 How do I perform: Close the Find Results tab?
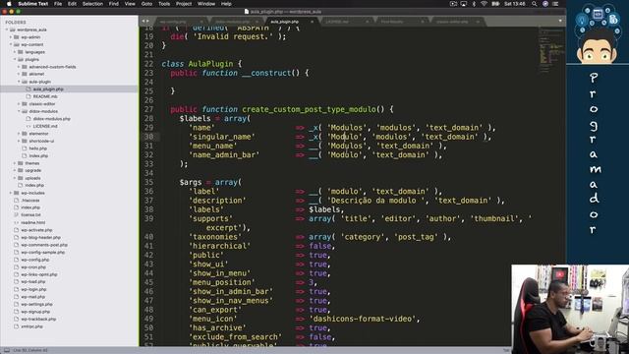coord(422,22)
